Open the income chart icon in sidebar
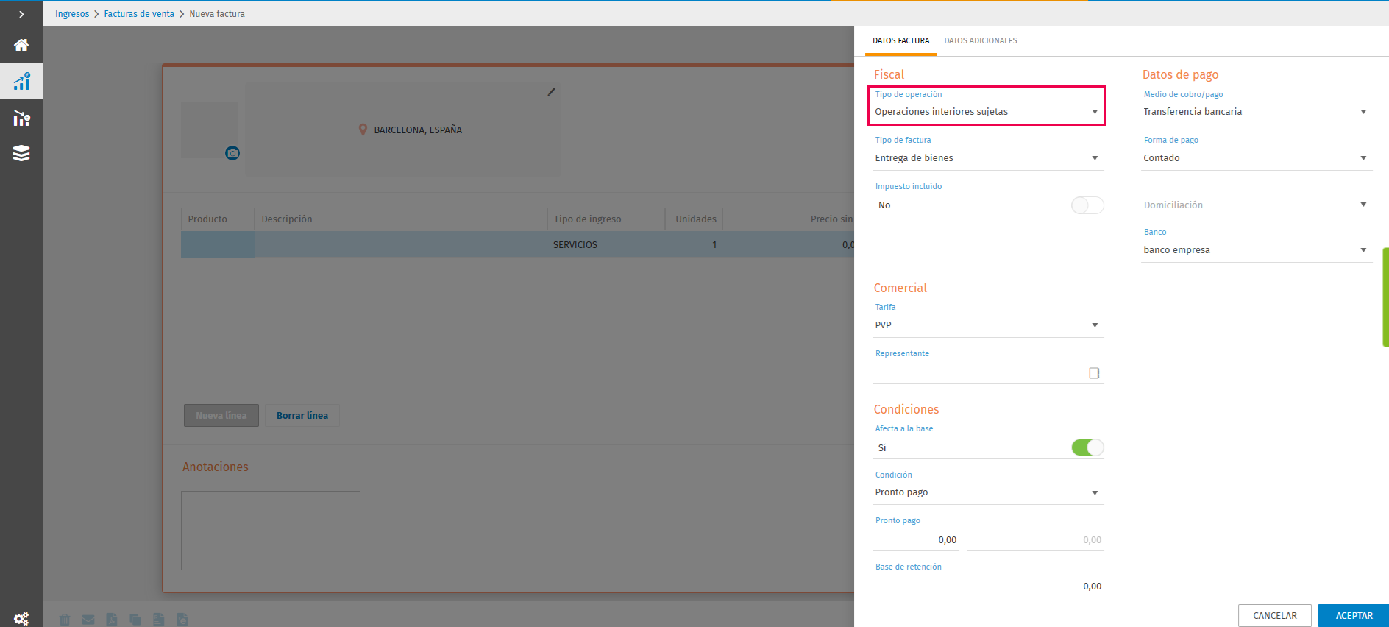The height and width of the screenshot is (627, 1389). pos(21,81)
